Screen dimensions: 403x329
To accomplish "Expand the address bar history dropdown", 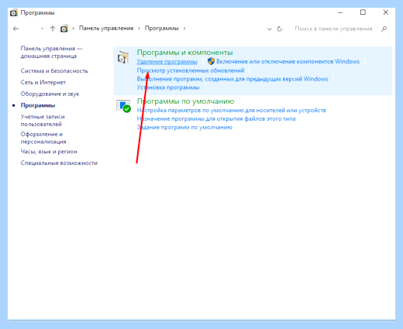I will (270, 29).
